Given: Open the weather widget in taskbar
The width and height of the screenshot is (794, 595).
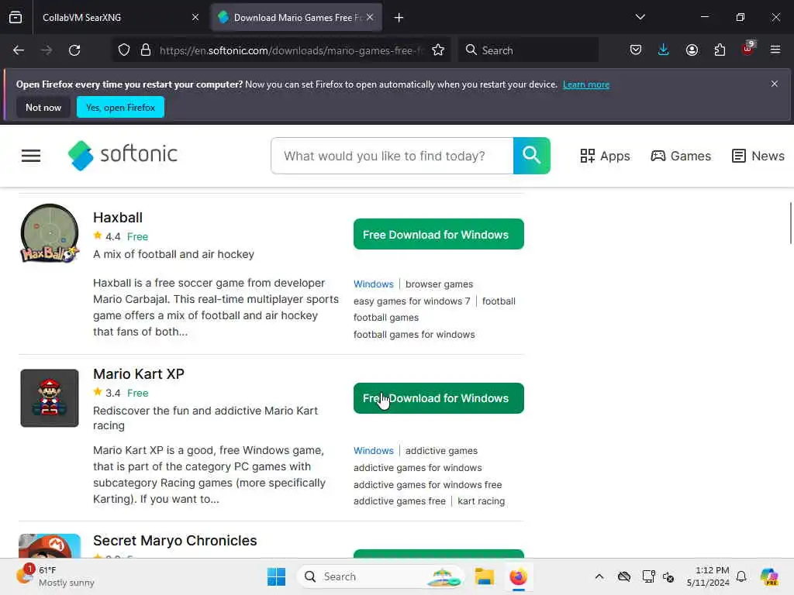Looking at the screenshot, I should (x=56, y=576).
